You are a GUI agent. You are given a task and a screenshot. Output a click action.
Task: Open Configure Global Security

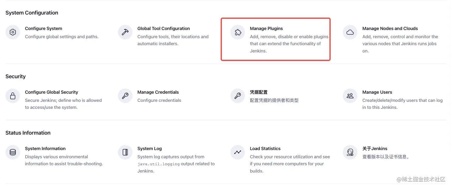(51, 92)
